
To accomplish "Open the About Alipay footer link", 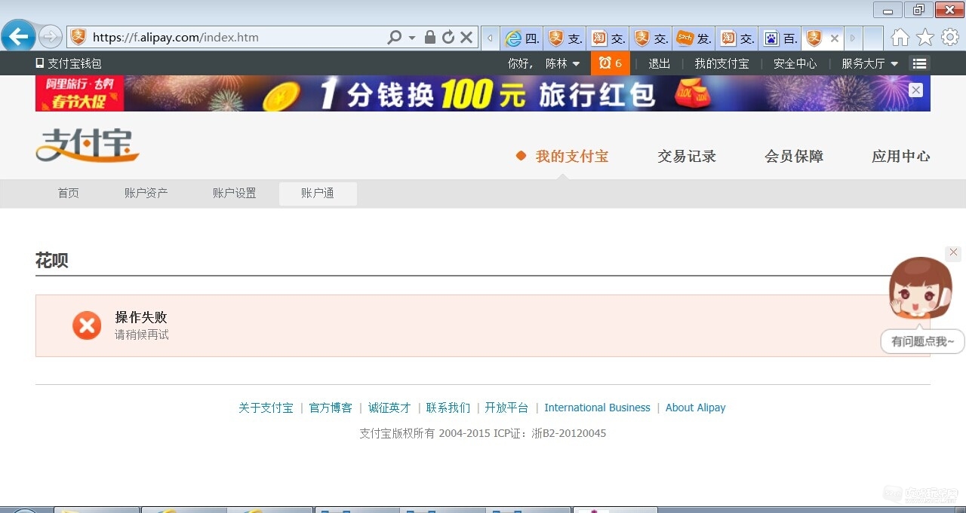I will click(x=695, y=408).
